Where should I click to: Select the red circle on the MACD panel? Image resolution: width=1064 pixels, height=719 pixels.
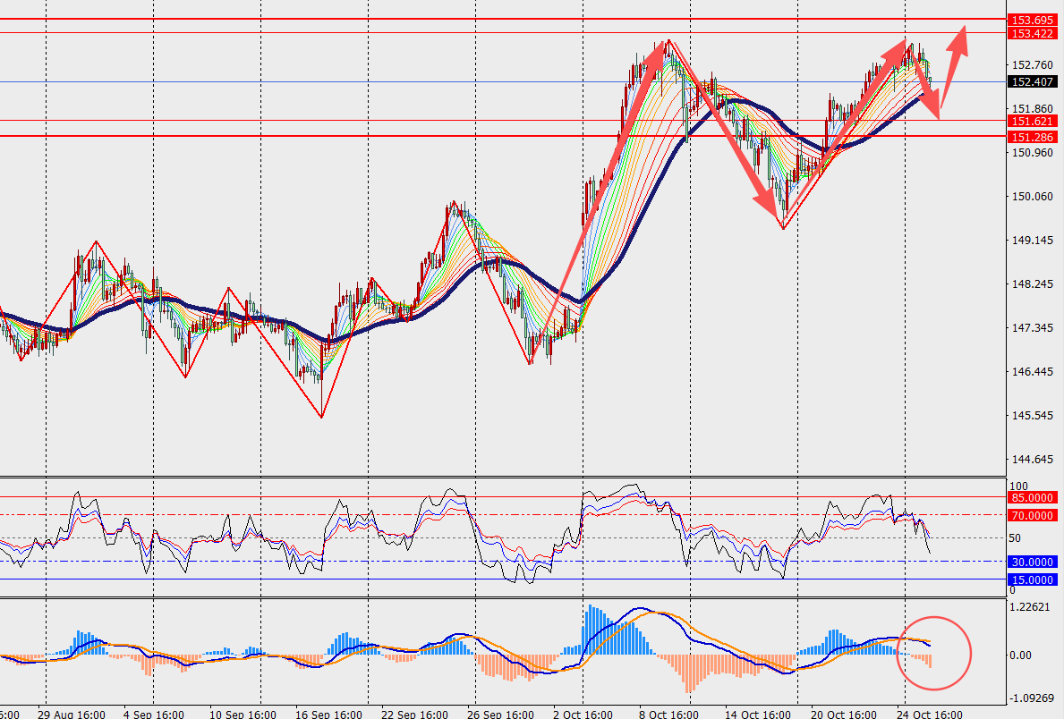tap(933, 653)
